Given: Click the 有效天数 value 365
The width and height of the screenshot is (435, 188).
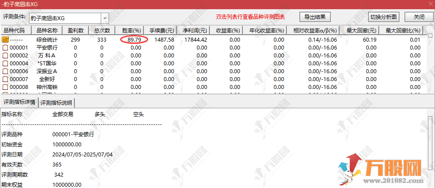Looking at the screenshot, I should tap(57, 165).
